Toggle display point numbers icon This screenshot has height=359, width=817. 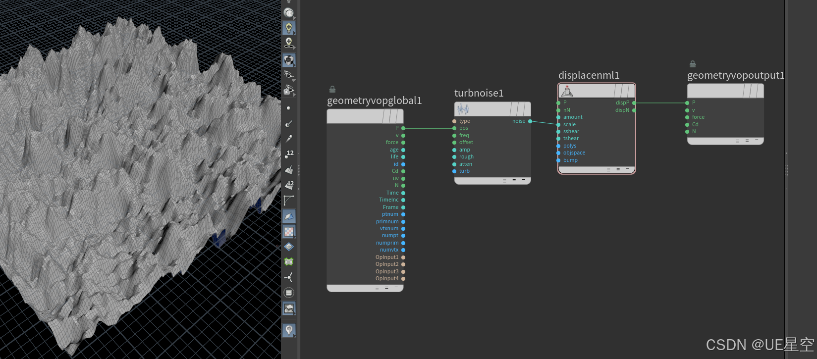click(289, 154)
